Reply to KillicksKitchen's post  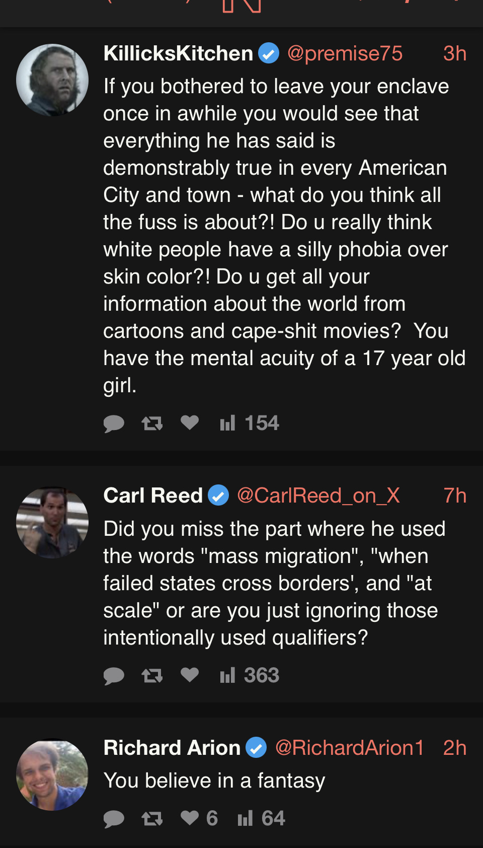tap(114, 423)
